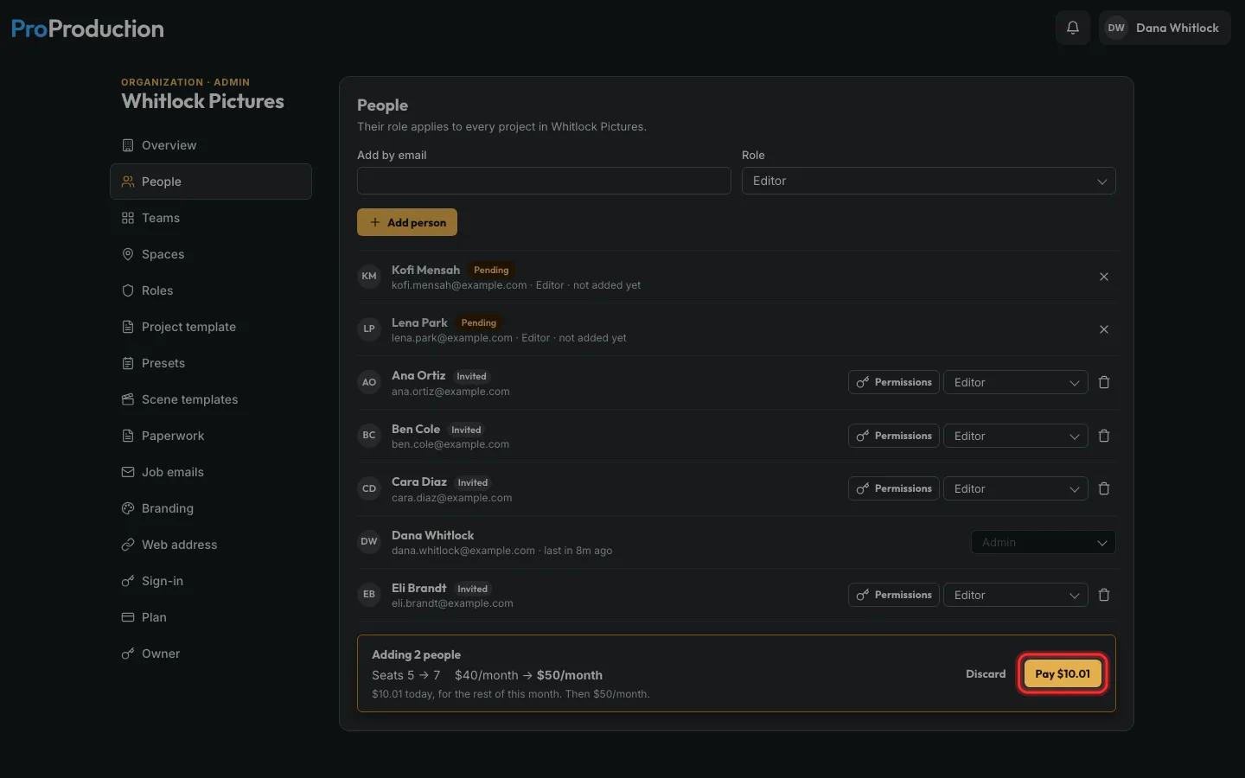Click the BC avatar for Ben Cole

pyautogui.click(x=369, y=436)
